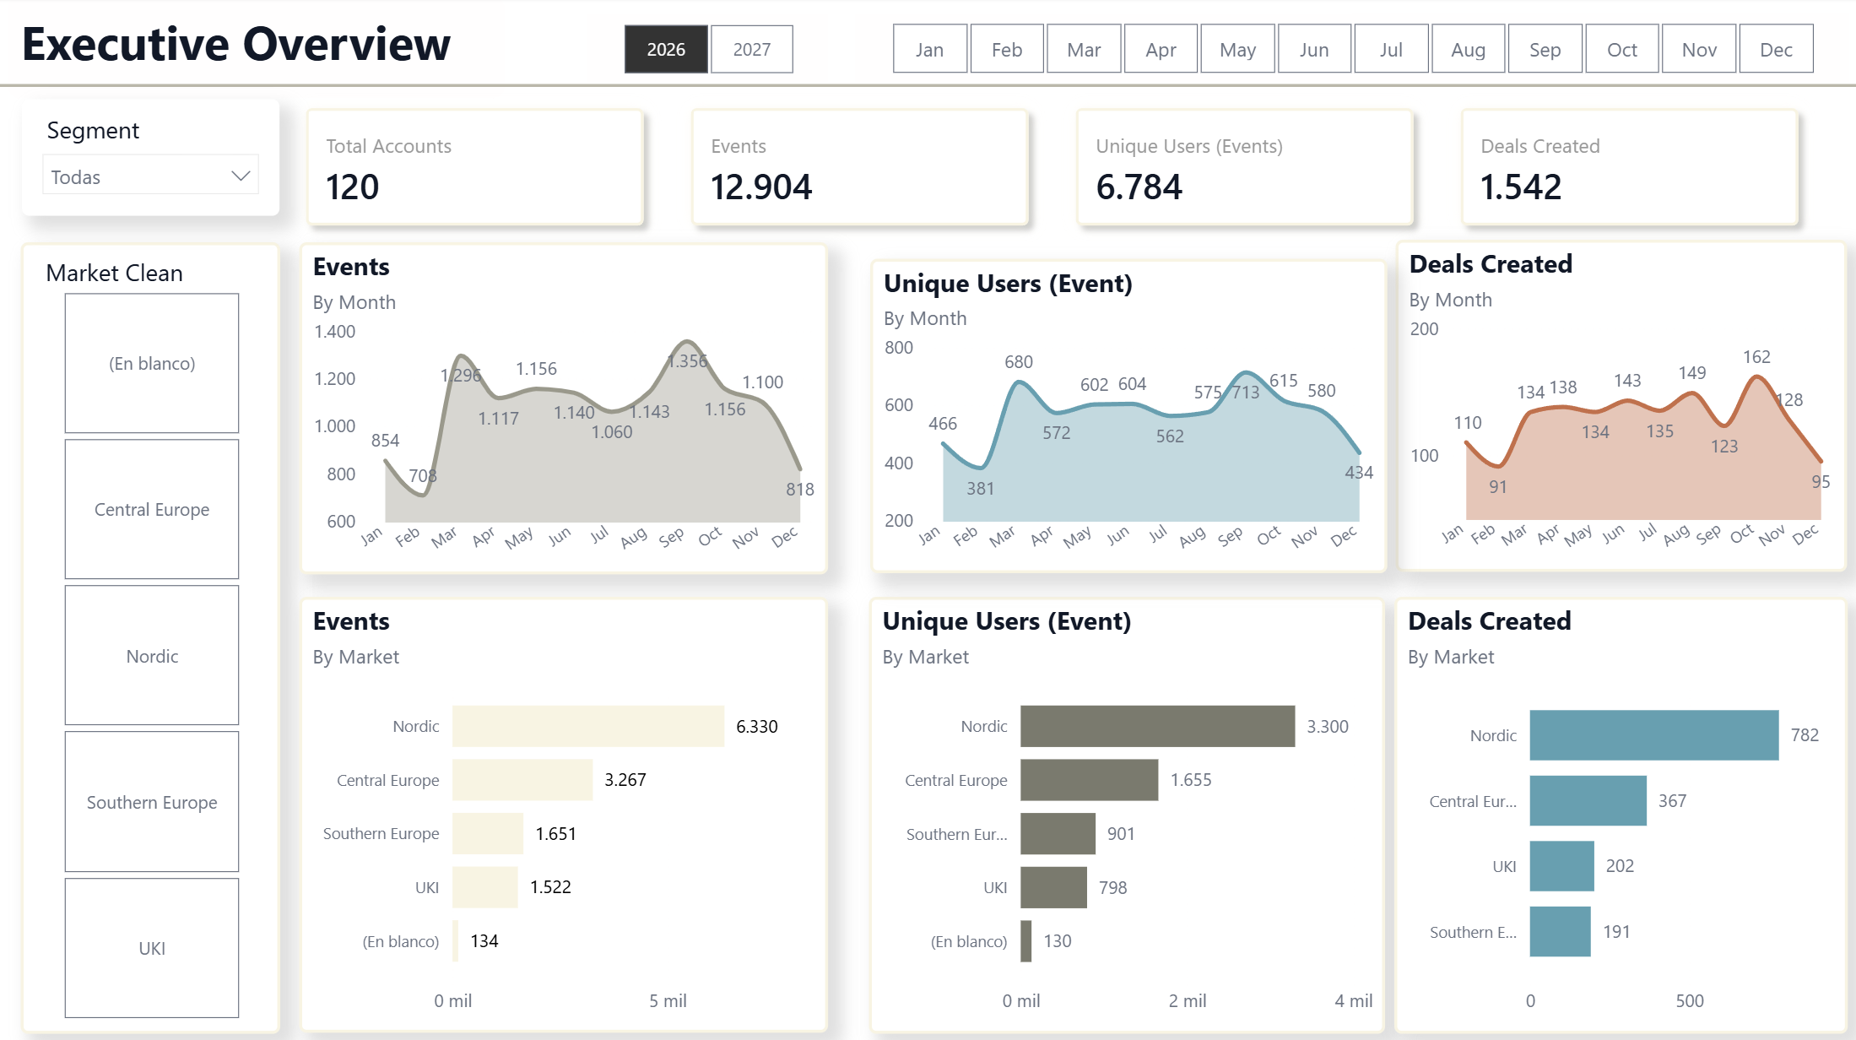Image resolution: width=1856 pixels, height=1040 pixels.
Task: Select May in the month slicer
Action: 1237,49
